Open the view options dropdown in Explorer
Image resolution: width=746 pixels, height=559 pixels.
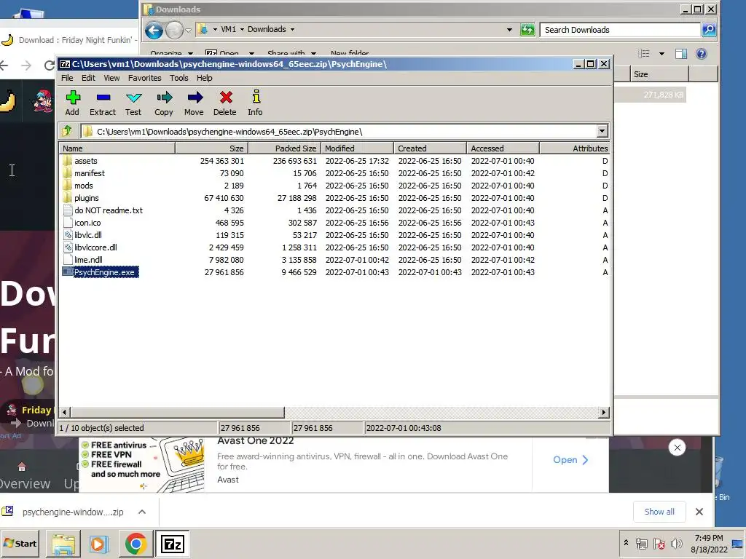pyautogui.click(x=661, y=54)
